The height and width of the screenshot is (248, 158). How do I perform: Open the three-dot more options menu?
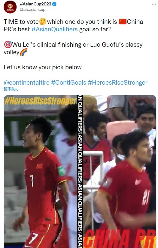pyautogui.click(x=154, y=4)
